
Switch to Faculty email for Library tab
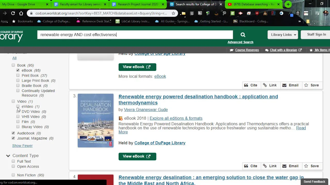80,4
